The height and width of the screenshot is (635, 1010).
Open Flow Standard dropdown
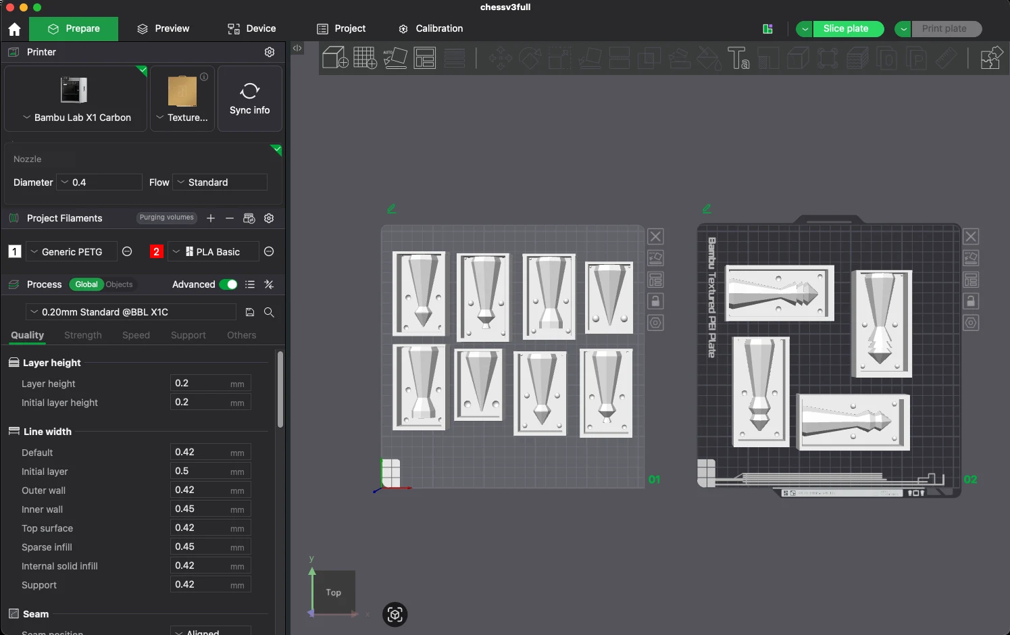220,182
